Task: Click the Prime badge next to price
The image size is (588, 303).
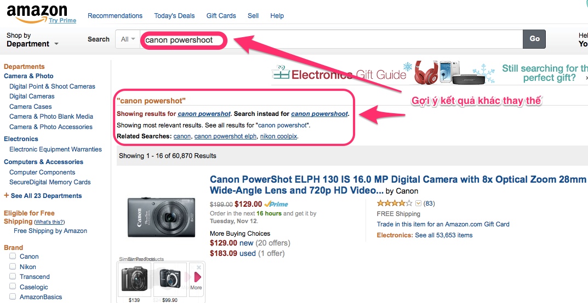Action: coord(276,204)
